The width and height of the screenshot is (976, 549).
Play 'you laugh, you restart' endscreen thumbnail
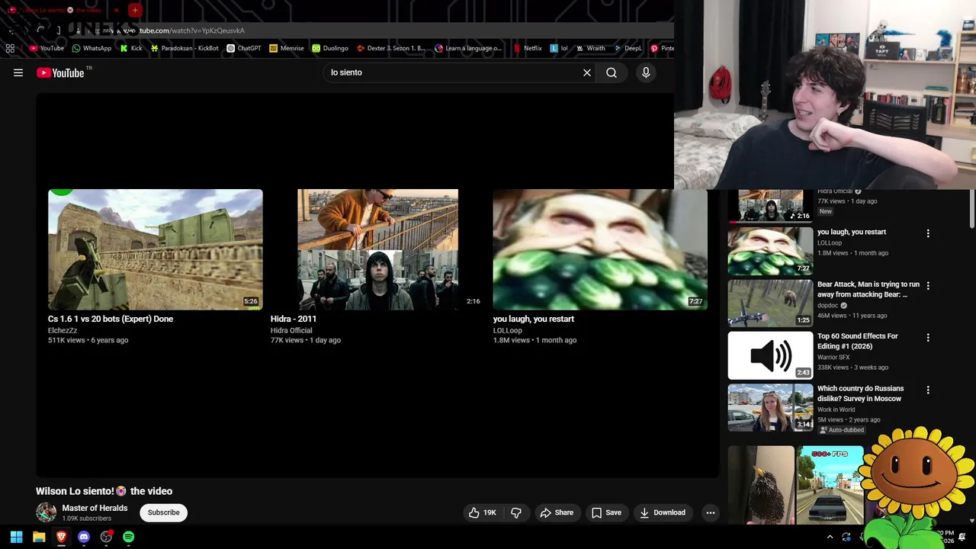click(600, 249)
